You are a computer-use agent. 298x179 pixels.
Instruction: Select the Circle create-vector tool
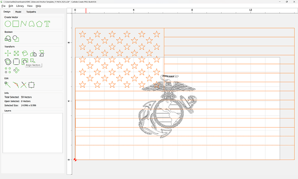pyautogui.click(x=8, y=23)
